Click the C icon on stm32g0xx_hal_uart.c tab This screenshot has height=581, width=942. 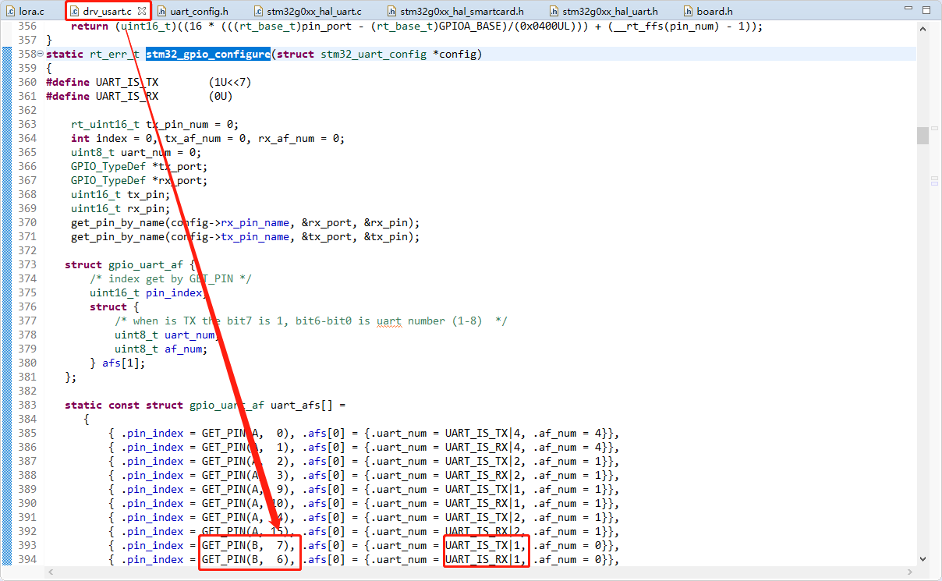click(x=258, y=11)
